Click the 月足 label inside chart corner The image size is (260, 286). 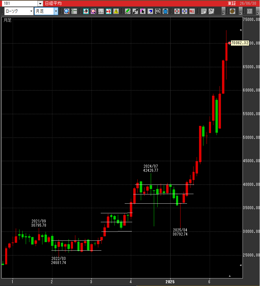pyautogui.click(x=8, y=20)
